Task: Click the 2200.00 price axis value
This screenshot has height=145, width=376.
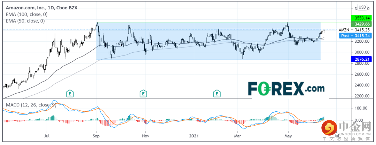Action: (x=362, y=96)
